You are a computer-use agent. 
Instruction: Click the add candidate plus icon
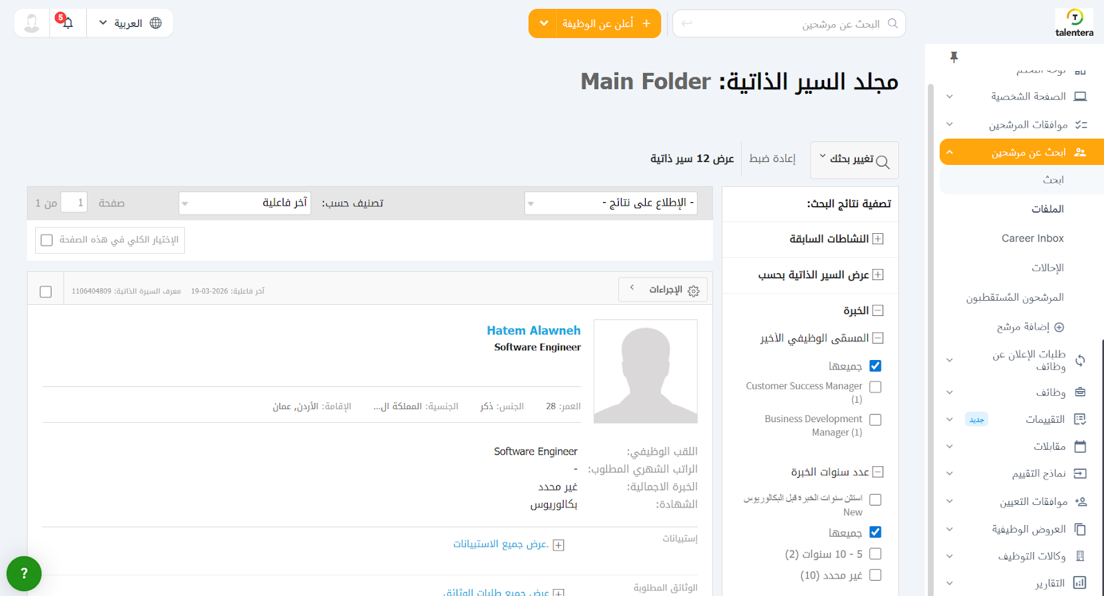[x=1059, y=327]
